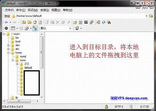Click the Edit file icon

(47, 22)
